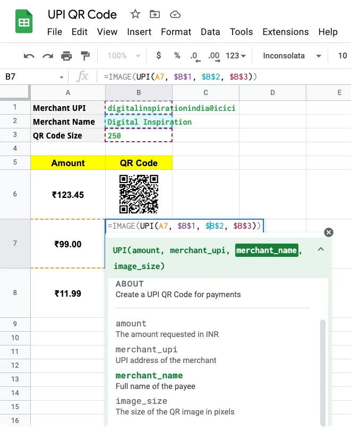Screen dimensions: 351x441
Task: Format selection as currency
Action: (x=159, y=56)
